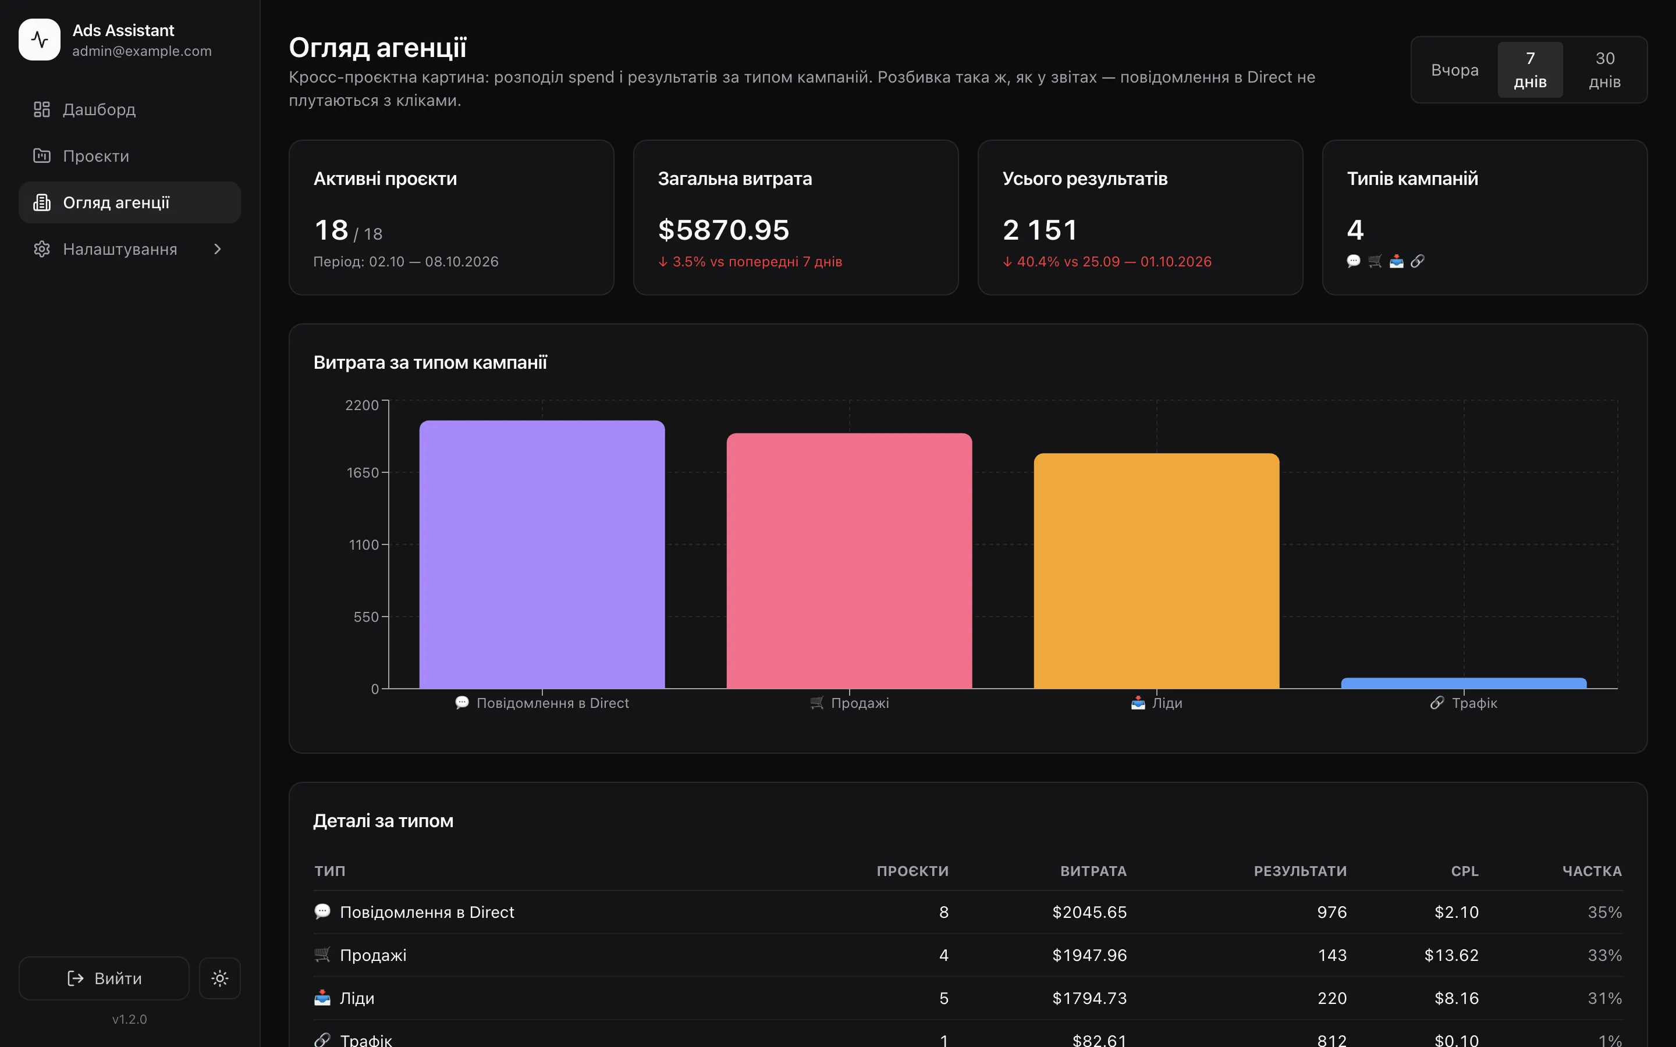Click the CPL column header
1676x1047 pixels.
pyautogui.click(x=1465, y=871)
